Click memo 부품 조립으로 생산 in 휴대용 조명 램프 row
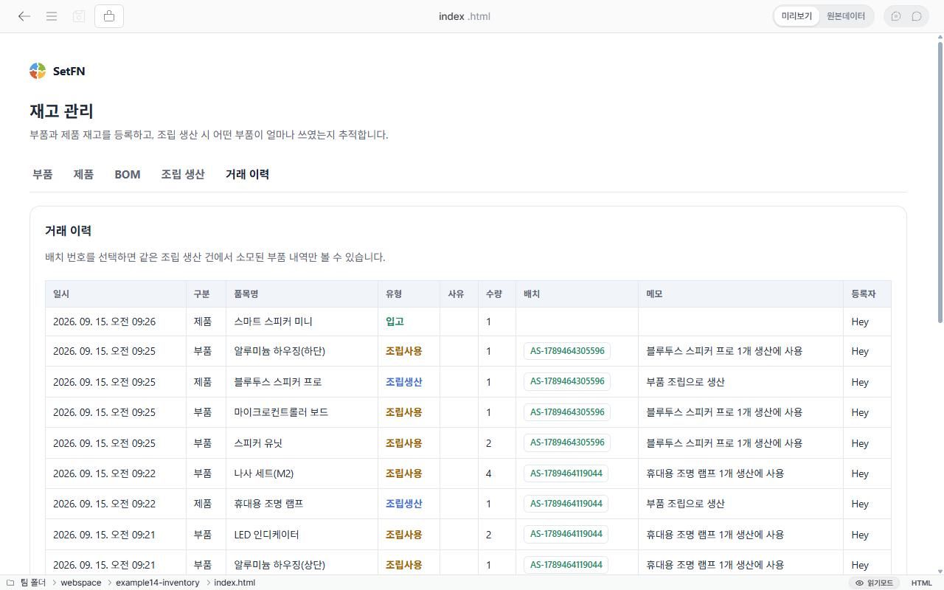This screenshot has height=590, width=944. pos(685,504)
